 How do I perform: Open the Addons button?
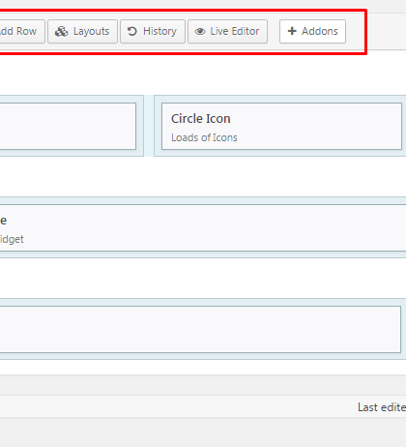(x=312, y=31)
